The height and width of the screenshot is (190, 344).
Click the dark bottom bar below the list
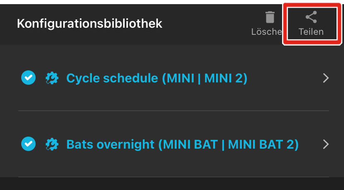pyautogui.click(x=172, y=184)
